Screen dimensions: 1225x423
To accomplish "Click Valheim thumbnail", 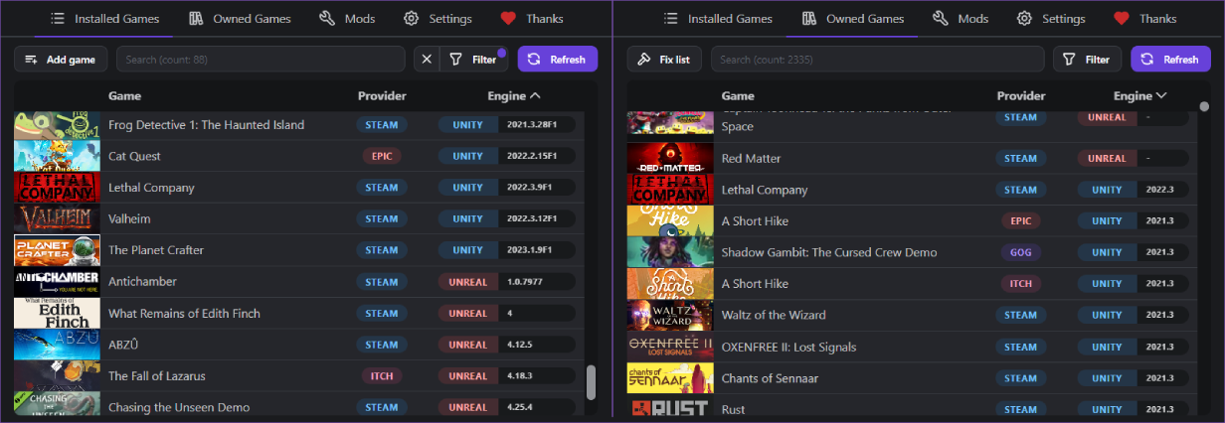I will click(x=57, y=218).
